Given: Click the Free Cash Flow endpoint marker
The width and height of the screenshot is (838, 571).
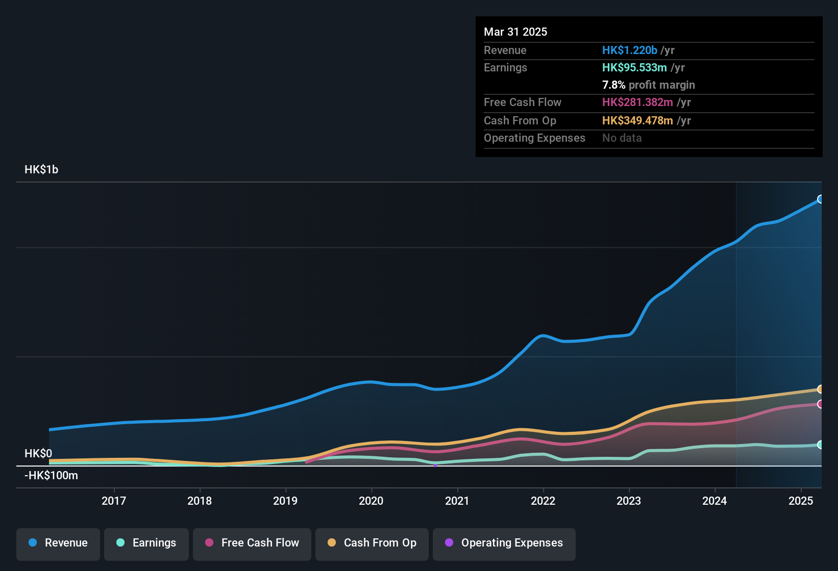Looking at the screenshot, I should tap(820, 404).
